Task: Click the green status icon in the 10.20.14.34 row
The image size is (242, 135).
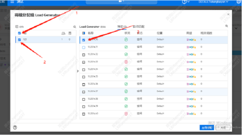Action: pos(126,69)
